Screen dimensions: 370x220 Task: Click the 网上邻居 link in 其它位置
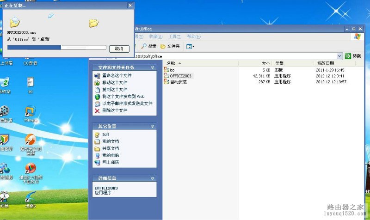tap(111, 162)
